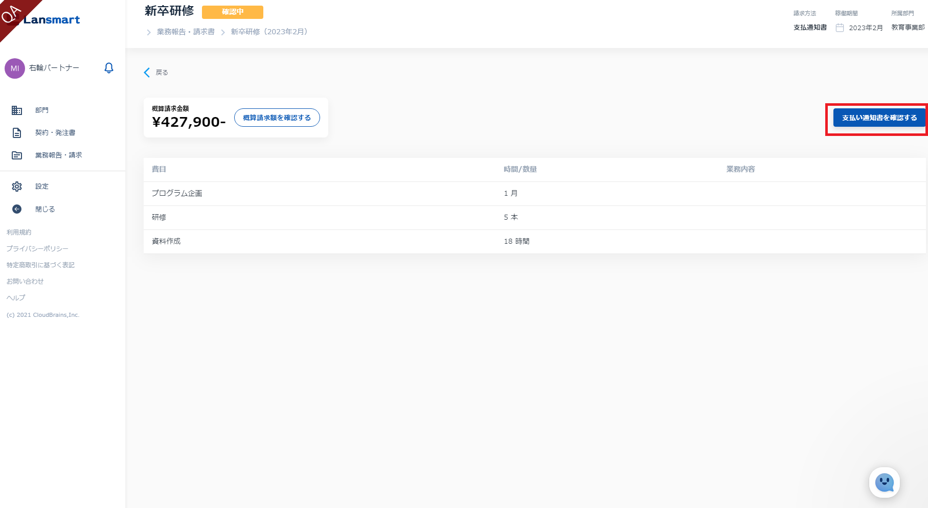
Task: Click the breadcrumb chevron before 業務報告・請求書
Action: (149, 32)
